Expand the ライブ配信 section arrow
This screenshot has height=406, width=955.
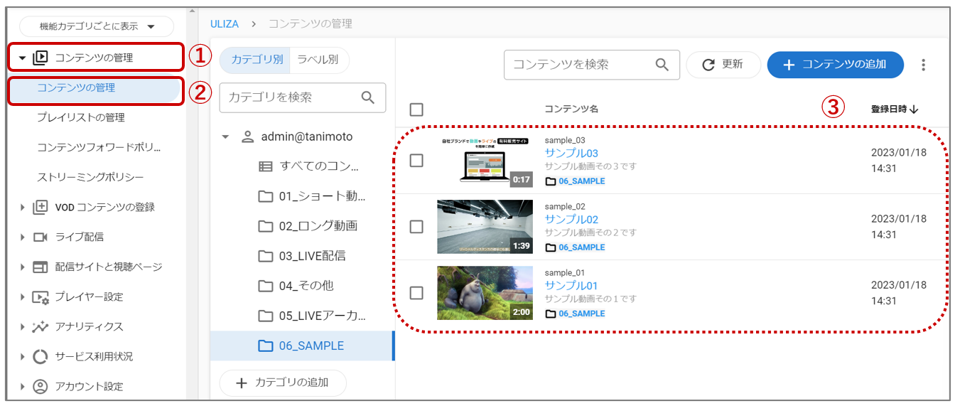[x=23, y=237]
